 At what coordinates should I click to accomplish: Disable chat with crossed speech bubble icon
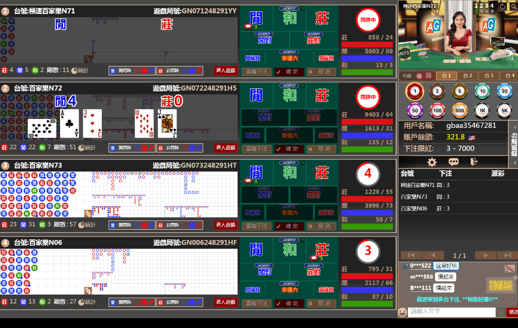[x=509, y=269]
